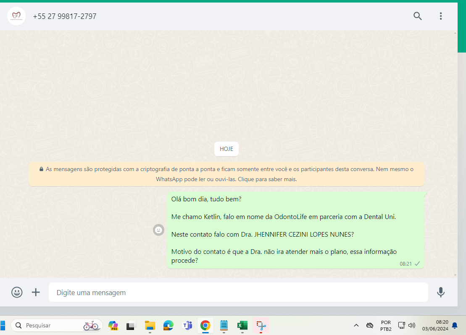Open network settings tray icon
The height and width of the screenshot is (335, 466).
tap(402, 325)
